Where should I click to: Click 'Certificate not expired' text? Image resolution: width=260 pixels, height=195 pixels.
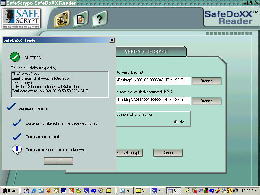[x=42, y=137]
